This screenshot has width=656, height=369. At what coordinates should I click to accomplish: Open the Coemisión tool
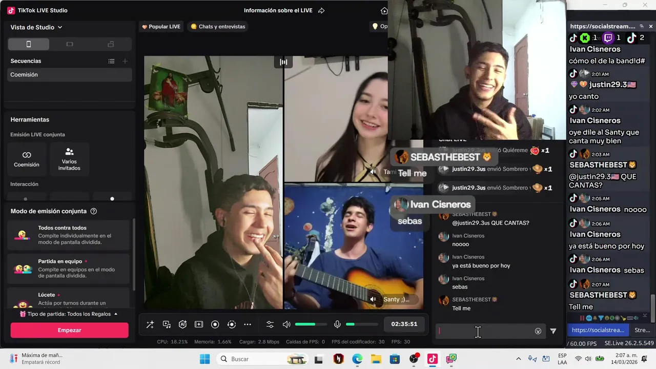coord(27,159)
